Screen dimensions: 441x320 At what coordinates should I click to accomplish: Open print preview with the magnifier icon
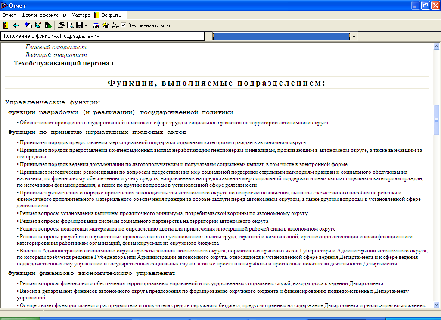tap(71, 25)
